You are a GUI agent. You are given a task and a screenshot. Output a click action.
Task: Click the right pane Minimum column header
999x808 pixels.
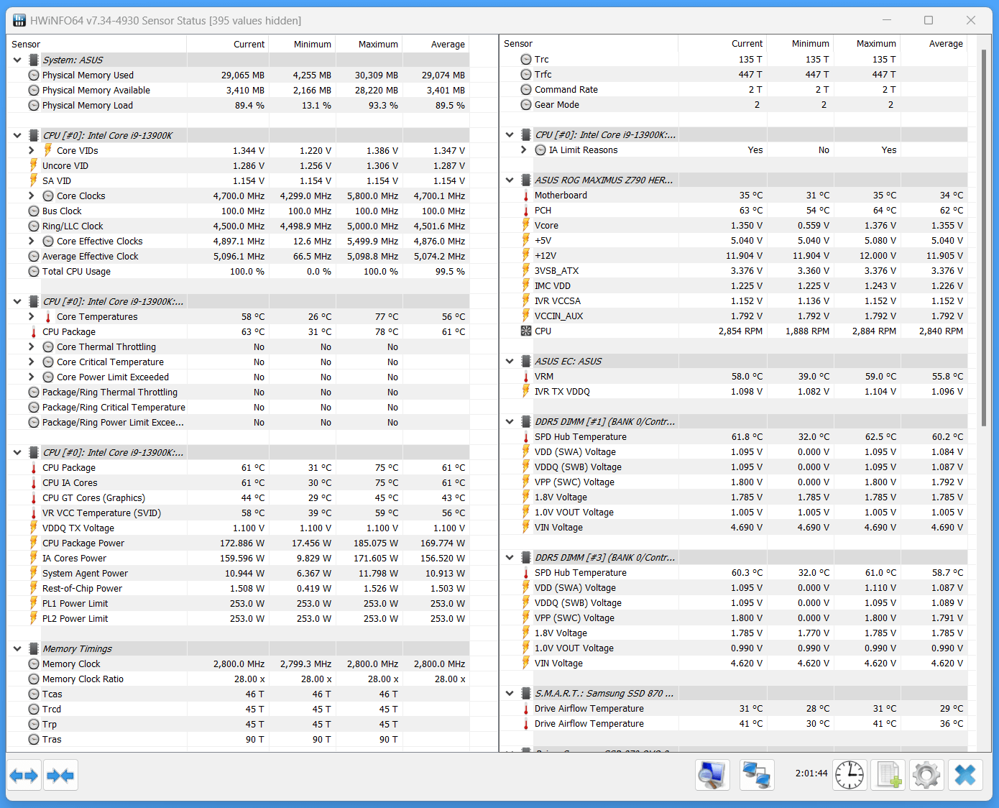point(801,44)
